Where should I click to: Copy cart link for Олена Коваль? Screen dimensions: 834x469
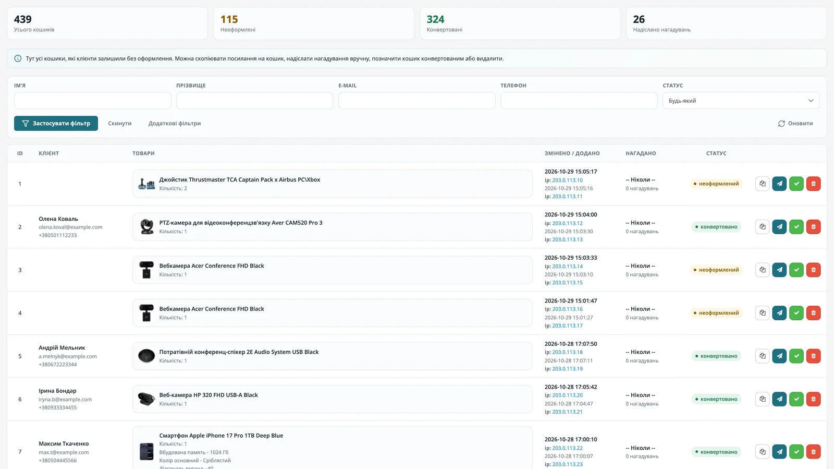(x=762, y=227)
